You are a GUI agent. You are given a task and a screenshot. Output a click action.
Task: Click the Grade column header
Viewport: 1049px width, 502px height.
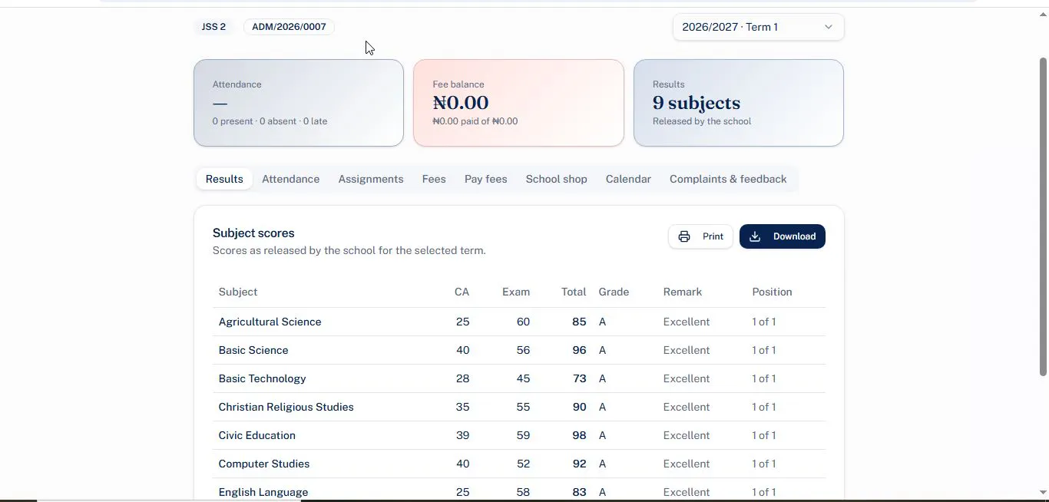[x=614, y=292]
